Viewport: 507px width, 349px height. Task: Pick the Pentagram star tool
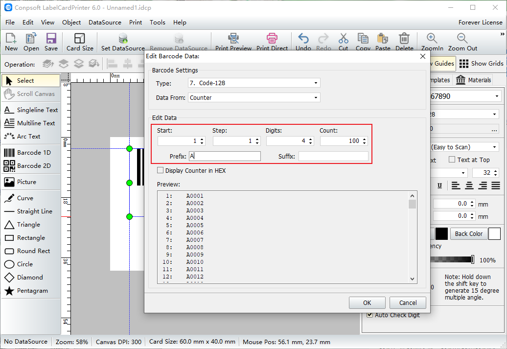pyautogui.click(x=31, y=291)
